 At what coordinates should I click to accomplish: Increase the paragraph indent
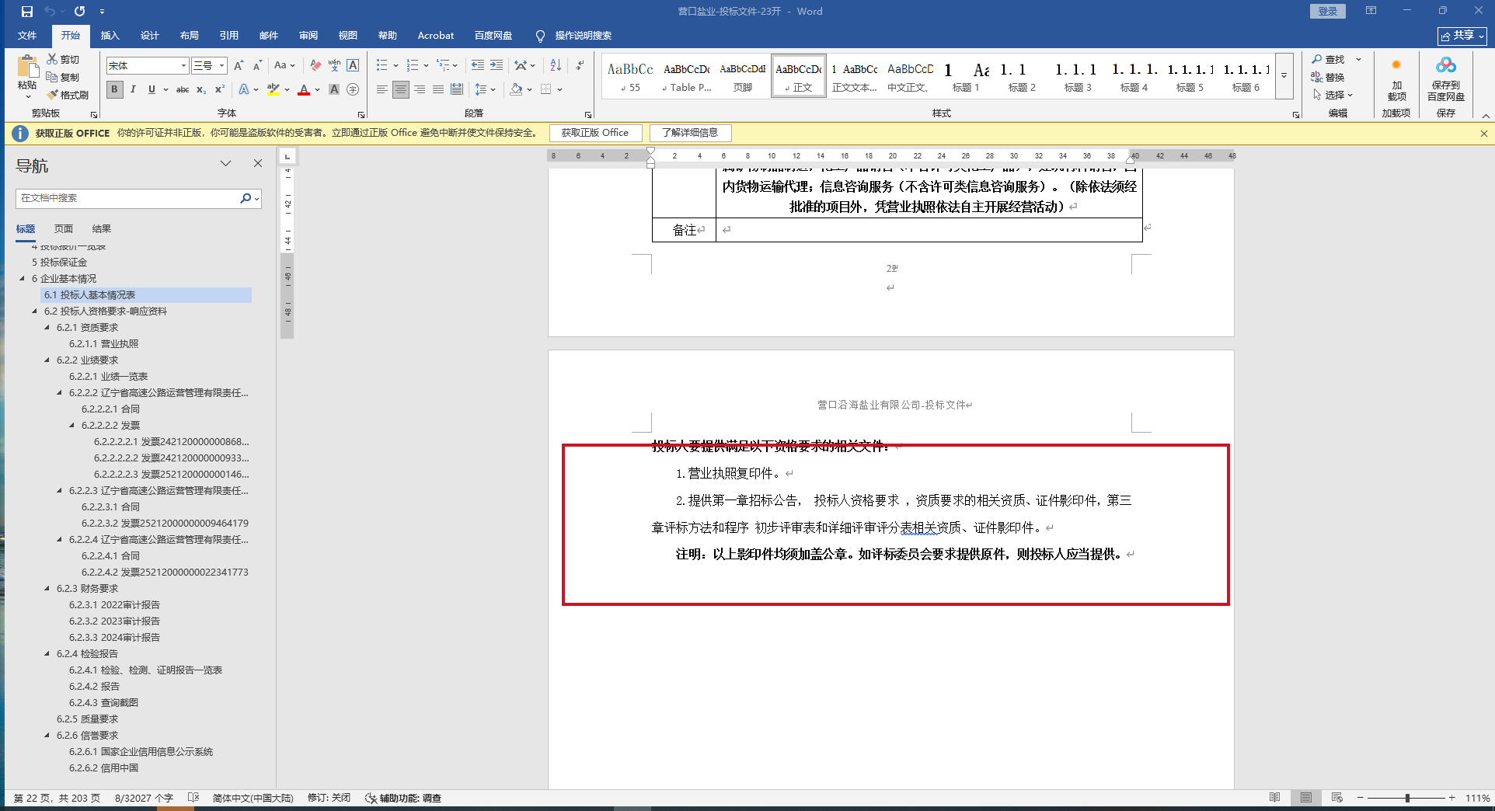[496, 65]
